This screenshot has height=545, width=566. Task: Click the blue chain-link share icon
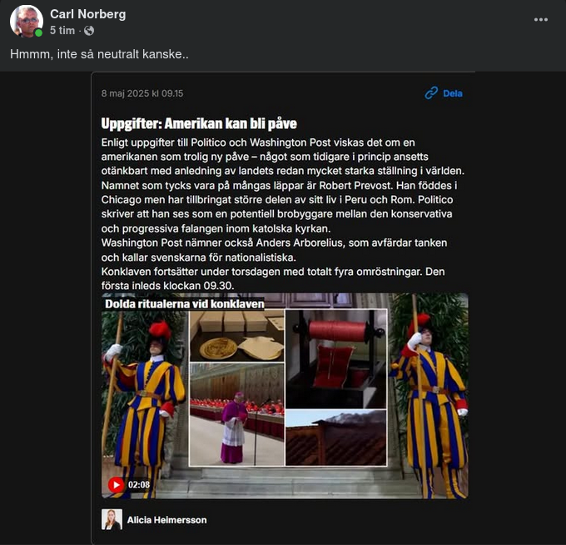(431, 93)
